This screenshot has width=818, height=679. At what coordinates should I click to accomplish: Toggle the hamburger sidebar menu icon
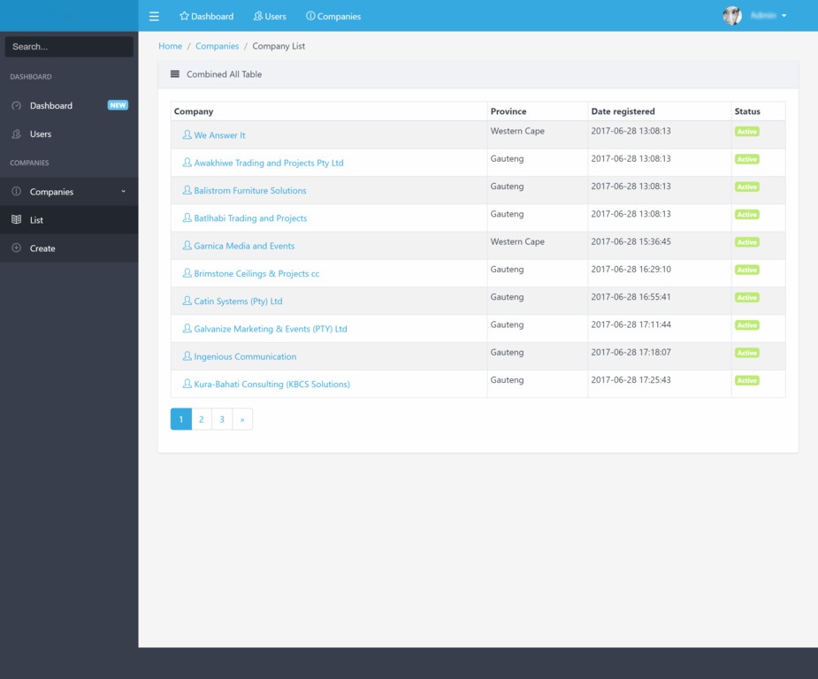(154, 16)
